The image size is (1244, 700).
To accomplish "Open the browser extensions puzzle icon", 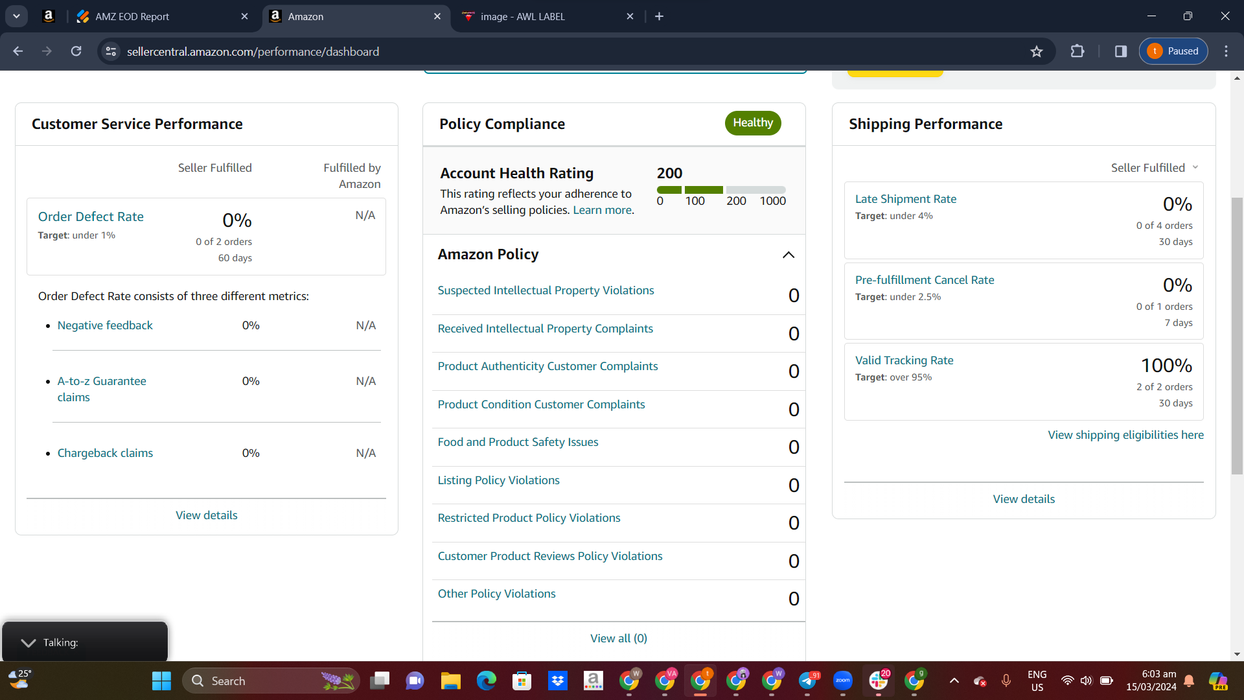I will pyautogui.click(x=1077, y=51).
